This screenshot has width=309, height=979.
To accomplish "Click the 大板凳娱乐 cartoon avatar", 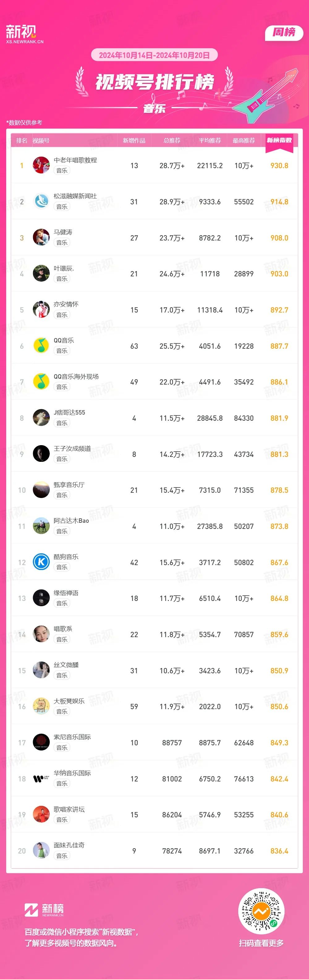I will pyautogui.click(x=41, y=706).
